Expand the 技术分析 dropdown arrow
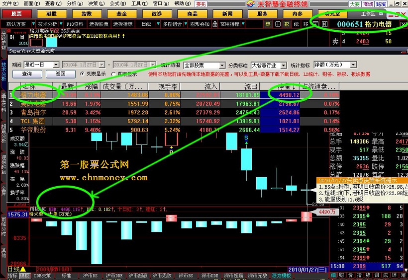The height and width of the screenshot is (280, 408). click(61, 24)
